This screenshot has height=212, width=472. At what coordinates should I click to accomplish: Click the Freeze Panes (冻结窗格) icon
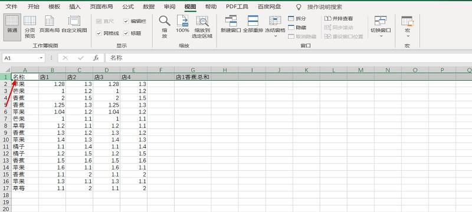pyautogui.click(x=275, y=21)
